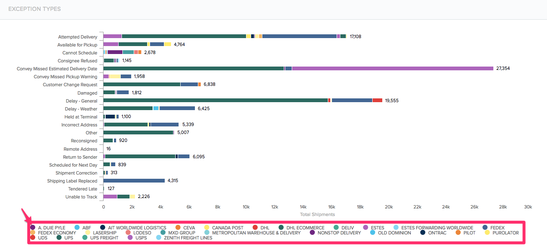
Task: Click the MXD GROUP legend label
Action: click(x=182, y=233)
